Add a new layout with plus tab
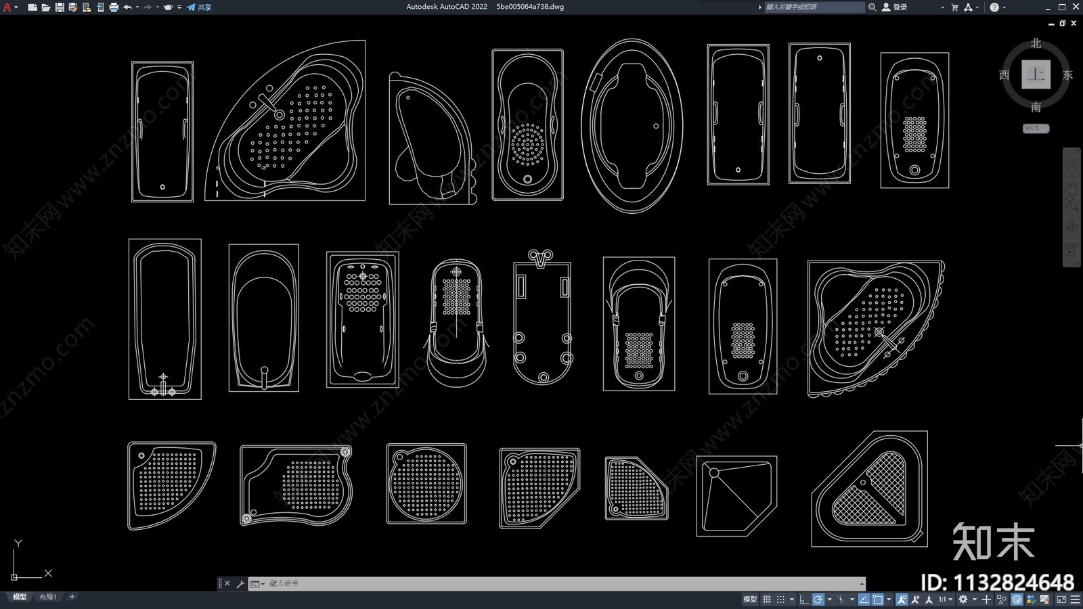The height and width of the screenshot is (609, 1083). [72, 597]
